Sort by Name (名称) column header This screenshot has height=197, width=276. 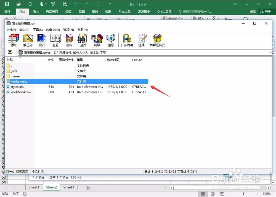[x=20, y=60]
